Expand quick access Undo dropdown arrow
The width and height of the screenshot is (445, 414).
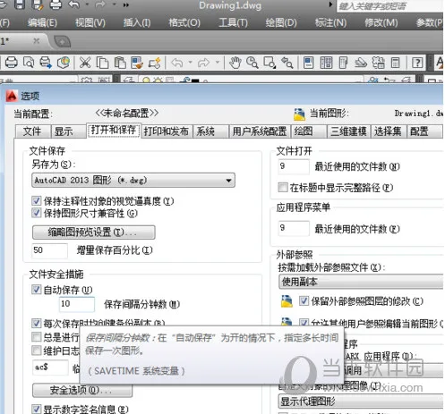(x=87, y=4)
